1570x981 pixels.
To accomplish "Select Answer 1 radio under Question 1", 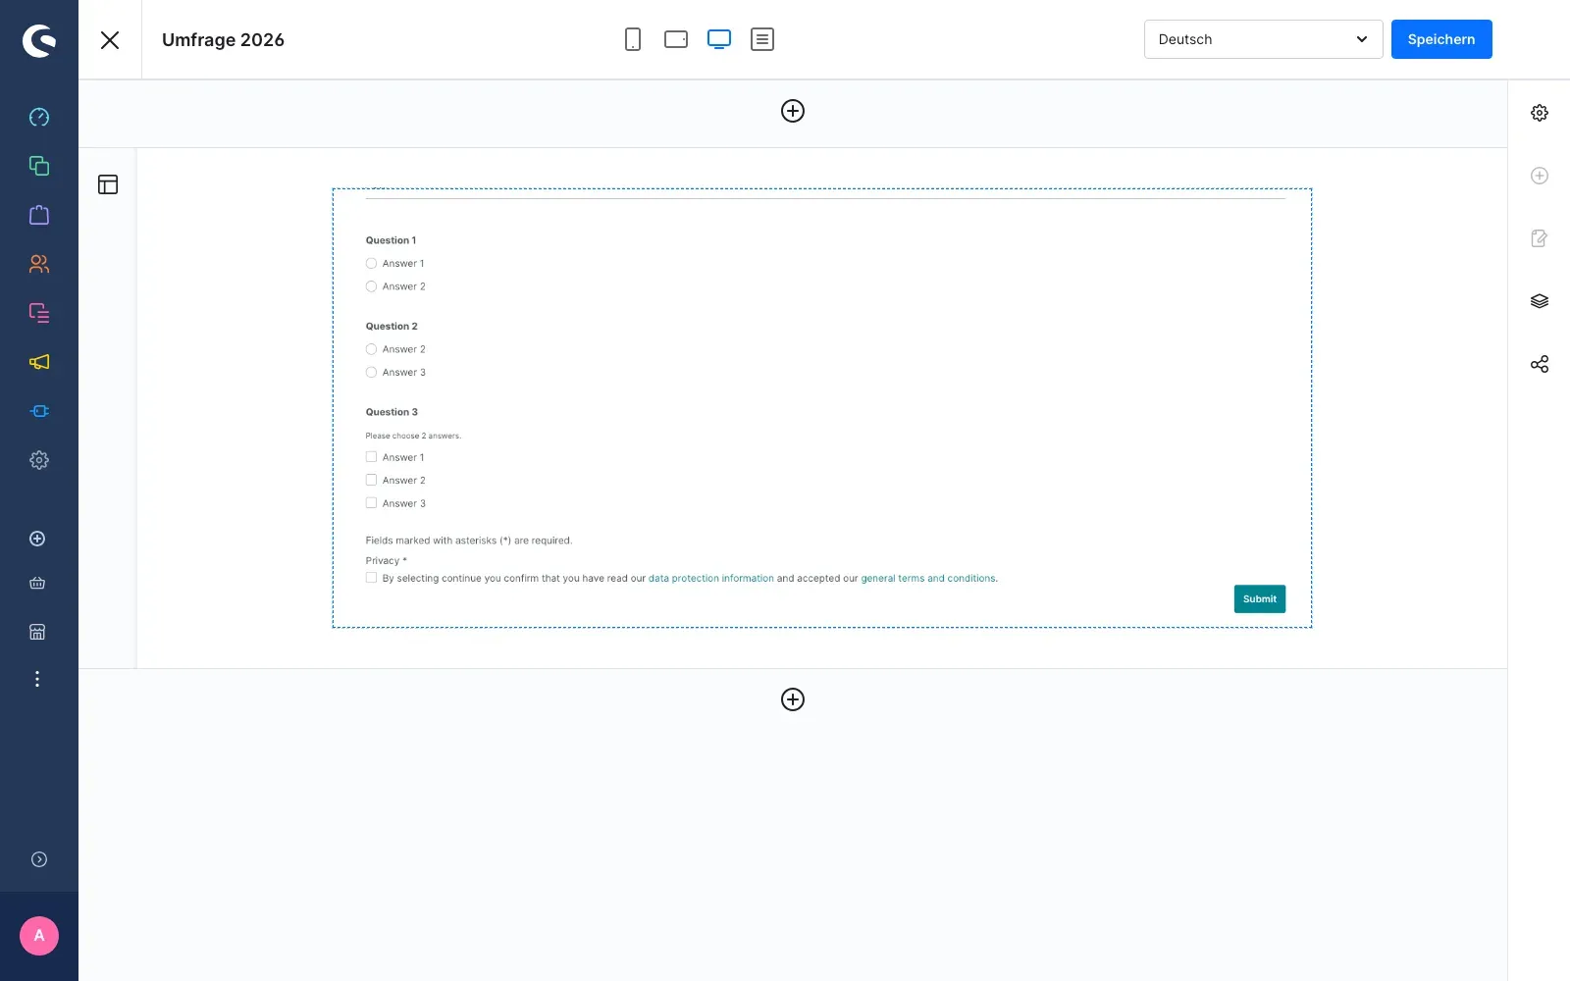I will (371, 263).
